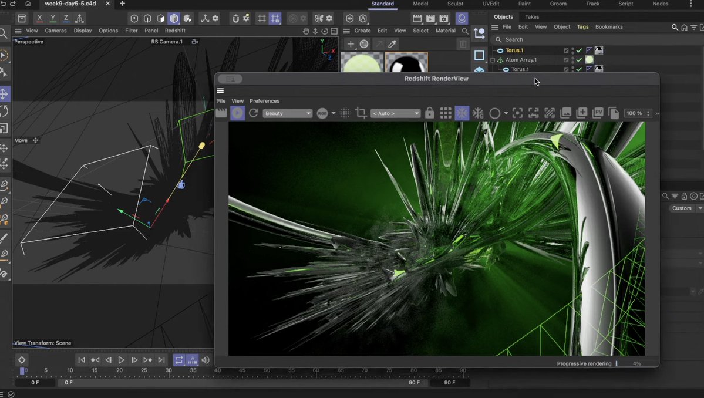Toggle visibility dots for top Torus.1 object
The width and height of the screenshot is (704, 398).
[x=572, y=50]
